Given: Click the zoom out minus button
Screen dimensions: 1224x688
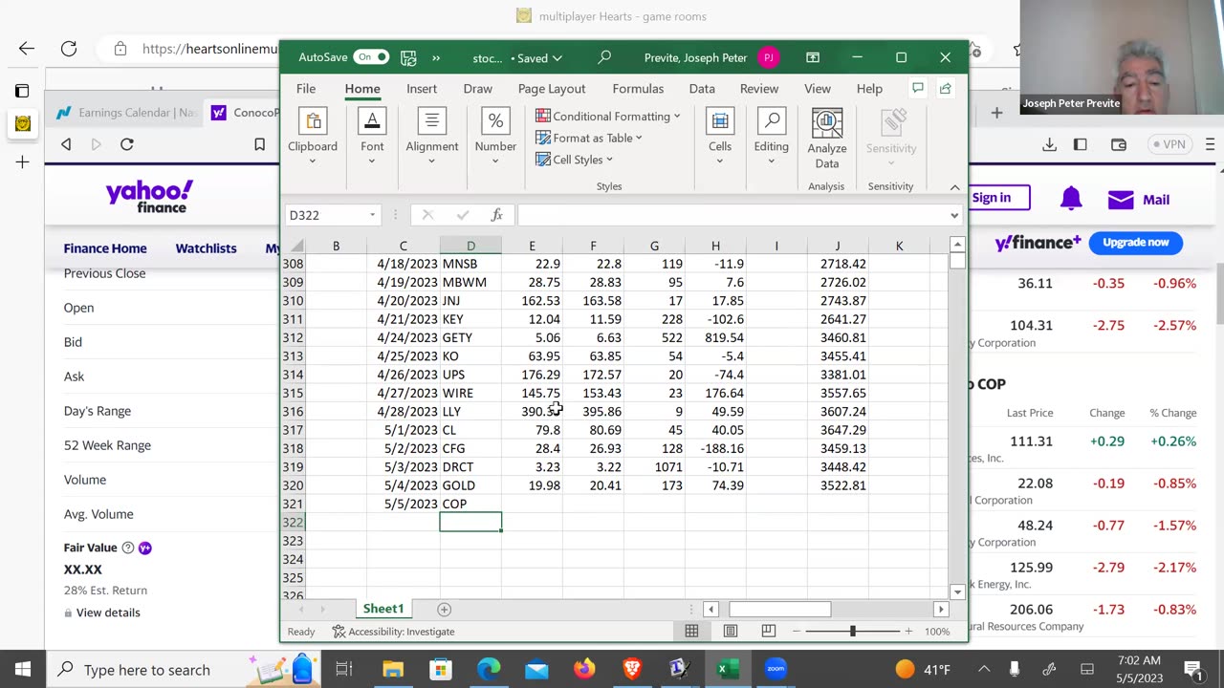Looking at the screenshot, I should tap(796, 631).
